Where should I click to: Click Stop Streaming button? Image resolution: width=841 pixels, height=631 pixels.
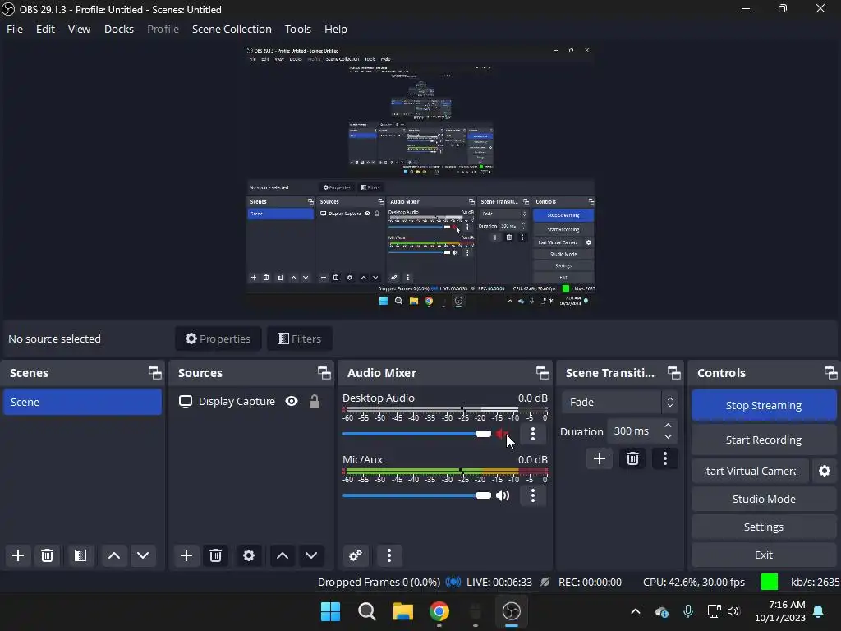[x=764, y=406]
